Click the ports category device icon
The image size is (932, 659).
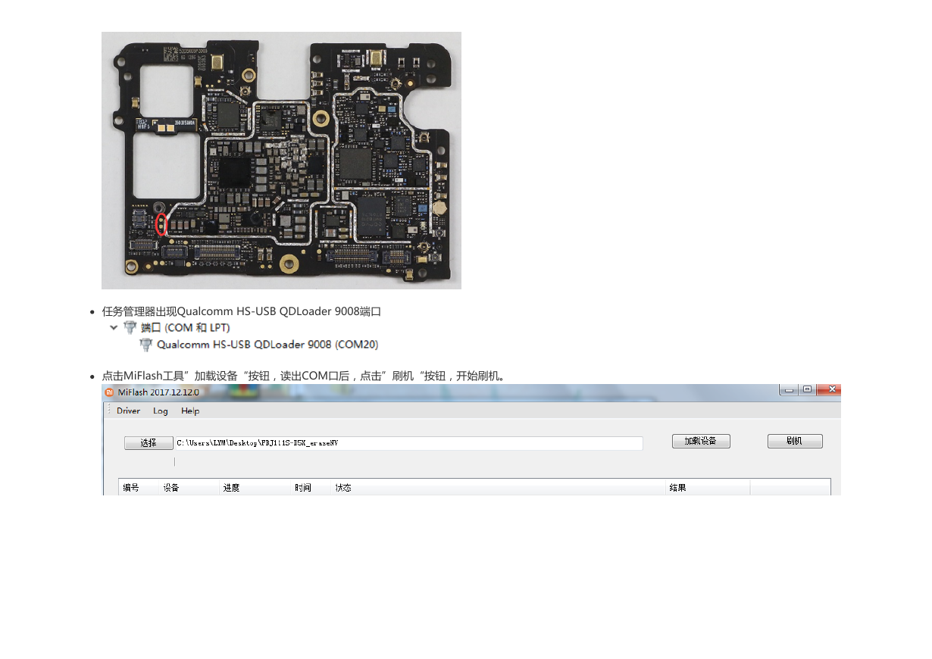coord(130,328)
